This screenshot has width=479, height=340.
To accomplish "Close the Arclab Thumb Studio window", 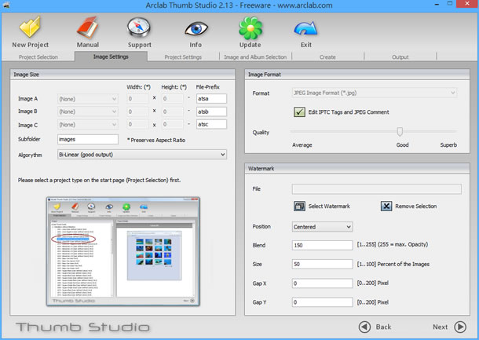I will coord(467,4).
